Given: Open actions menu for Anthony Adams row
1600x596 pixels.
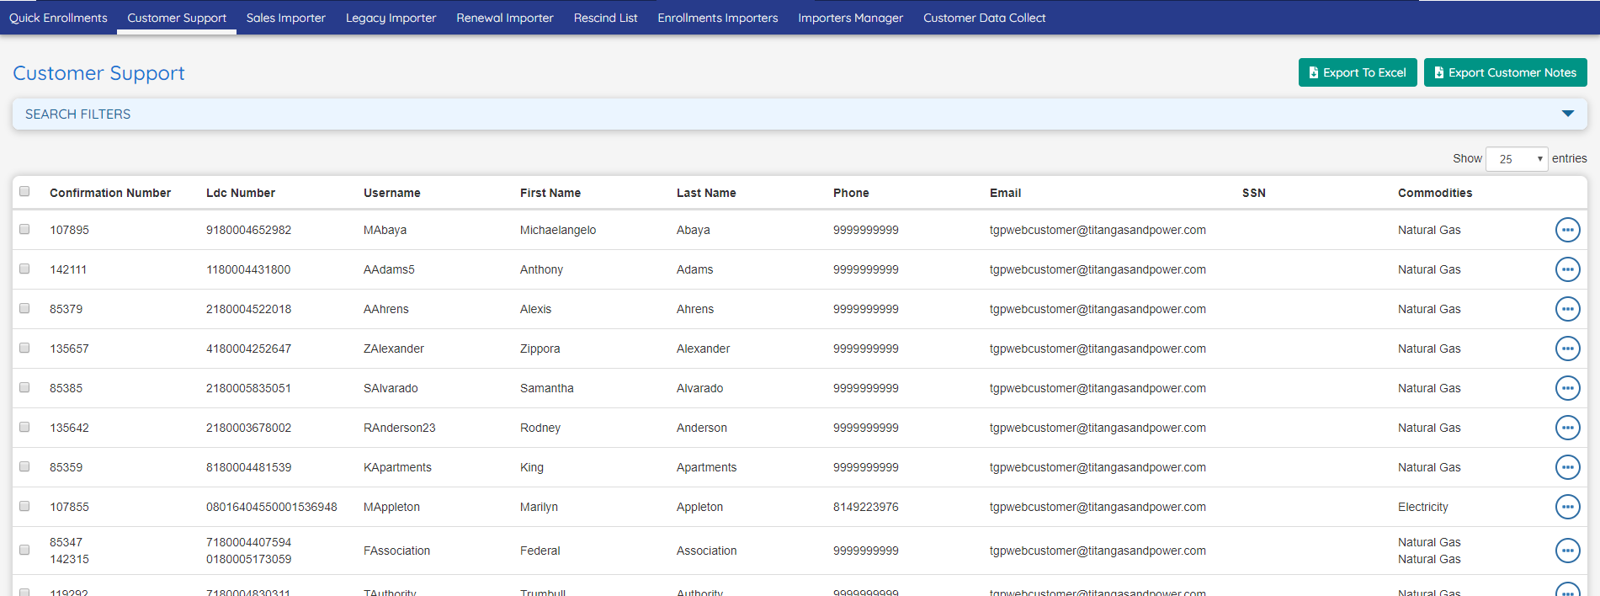Looking at the screenshot, I should [x=1567, y=269].
